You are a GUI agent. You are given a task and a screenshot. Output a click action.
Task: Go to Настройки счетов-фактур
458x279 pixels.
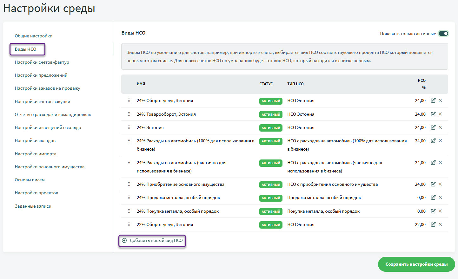click(42, 62)
